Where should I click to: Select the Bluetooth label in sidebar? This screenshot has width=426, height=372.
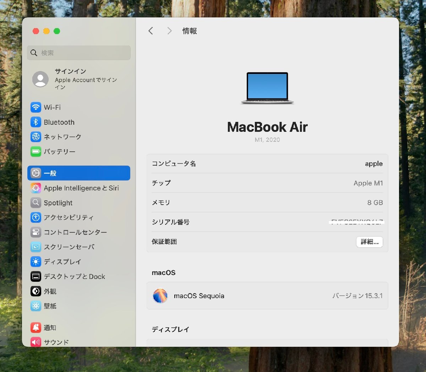click(x=59, y=122)
